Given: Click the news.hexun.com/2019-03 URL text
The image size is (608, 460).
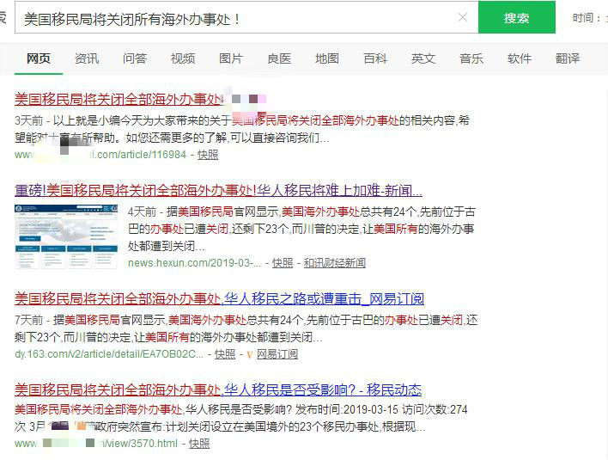Looking at the screenshot, I should [194, 263].
